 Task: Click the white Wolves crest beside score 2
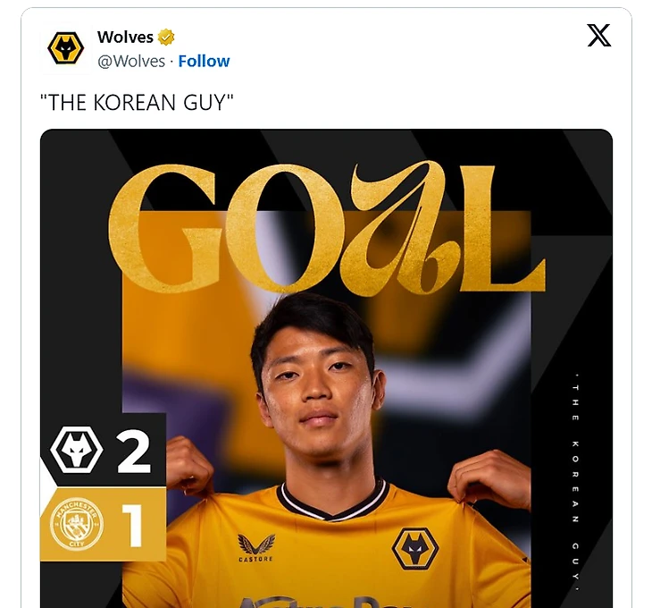pyautogui.click(x=77, y=450)
